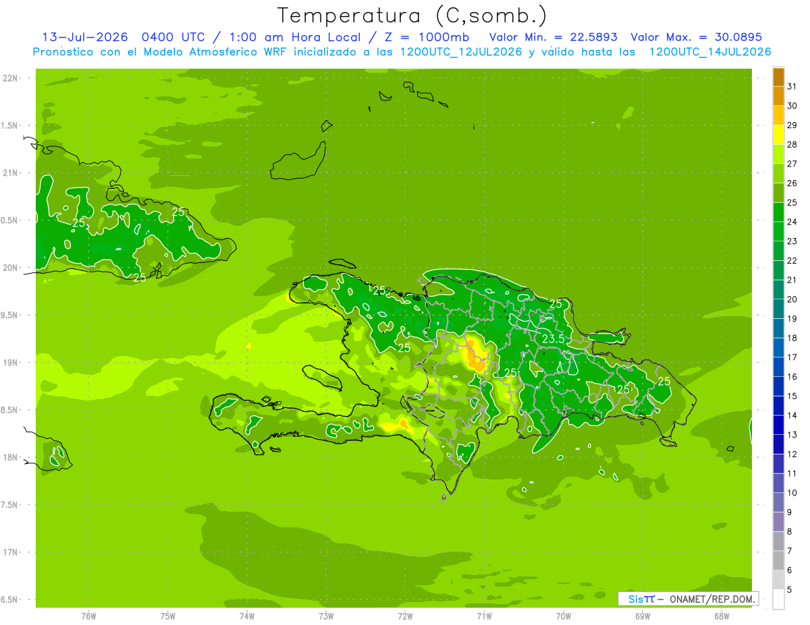
Task: Click the '10' value on color scale
Action: pyautogui.click(x=792, y=493)
